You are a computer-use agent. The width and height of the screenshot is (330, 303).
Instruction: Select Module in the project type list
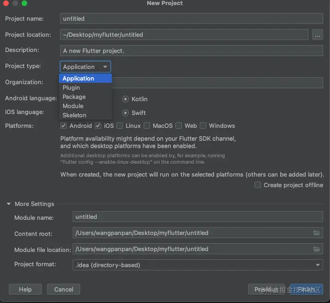click(73, 106)
